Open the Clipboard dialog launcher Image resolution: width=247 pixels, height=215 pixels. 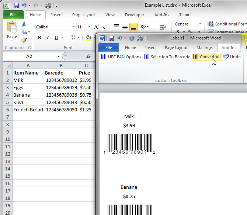(x=29, y=48)
